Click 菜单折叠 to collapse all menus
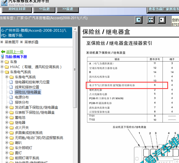Image resolution: width=179 pixels, height=163 pixels. point(31,42)
